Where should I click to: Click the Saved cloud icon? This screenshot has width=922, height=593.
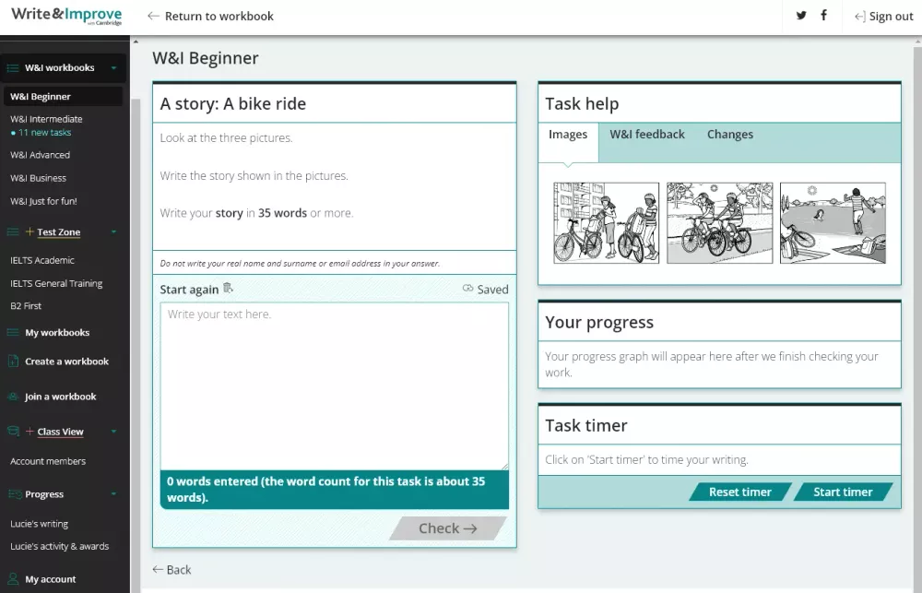coord(467,289)
